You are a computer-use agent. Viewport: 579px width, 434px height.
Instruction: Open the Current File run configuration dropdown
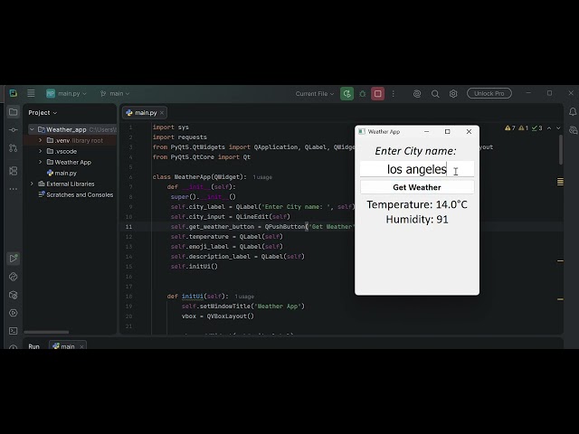click(315, 94)
